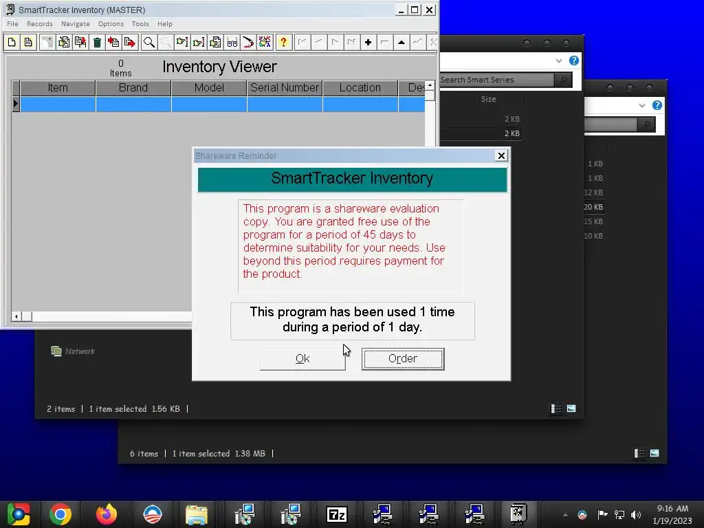The height and width of the screenshot is (528, 704).
Task: Click the bold plus add-record icon
Action: 368,42
